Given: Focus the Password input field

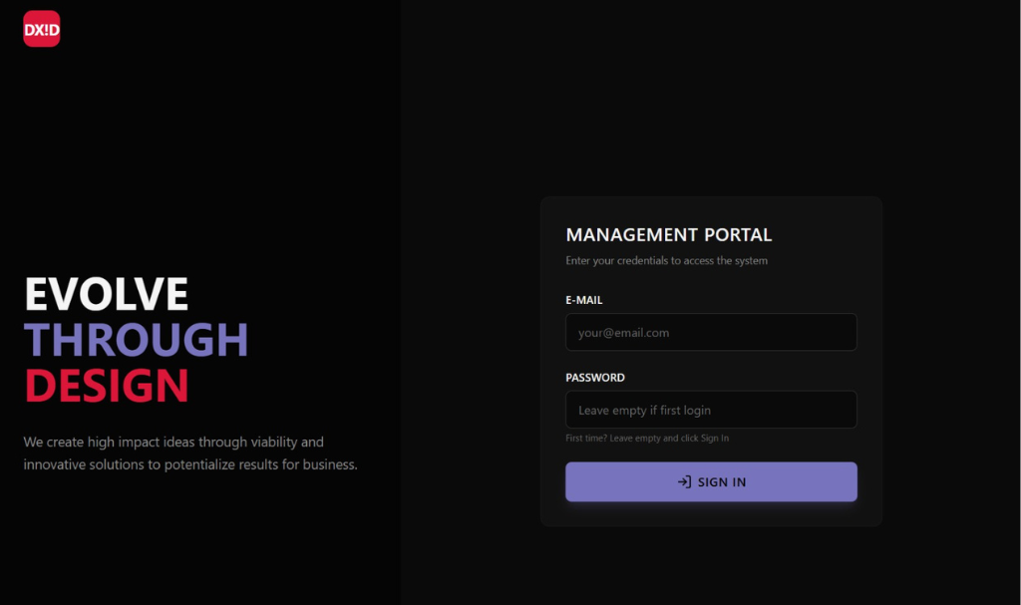Looking at the screenshot, I should click(711, 410).
